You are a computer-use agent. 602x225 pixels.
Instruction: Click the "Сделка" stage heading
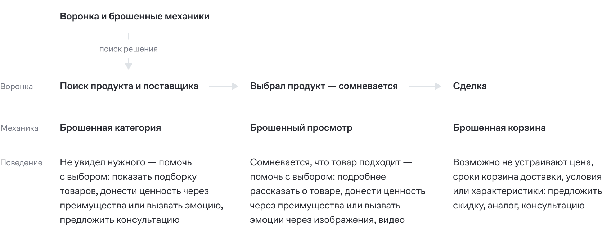470,86
